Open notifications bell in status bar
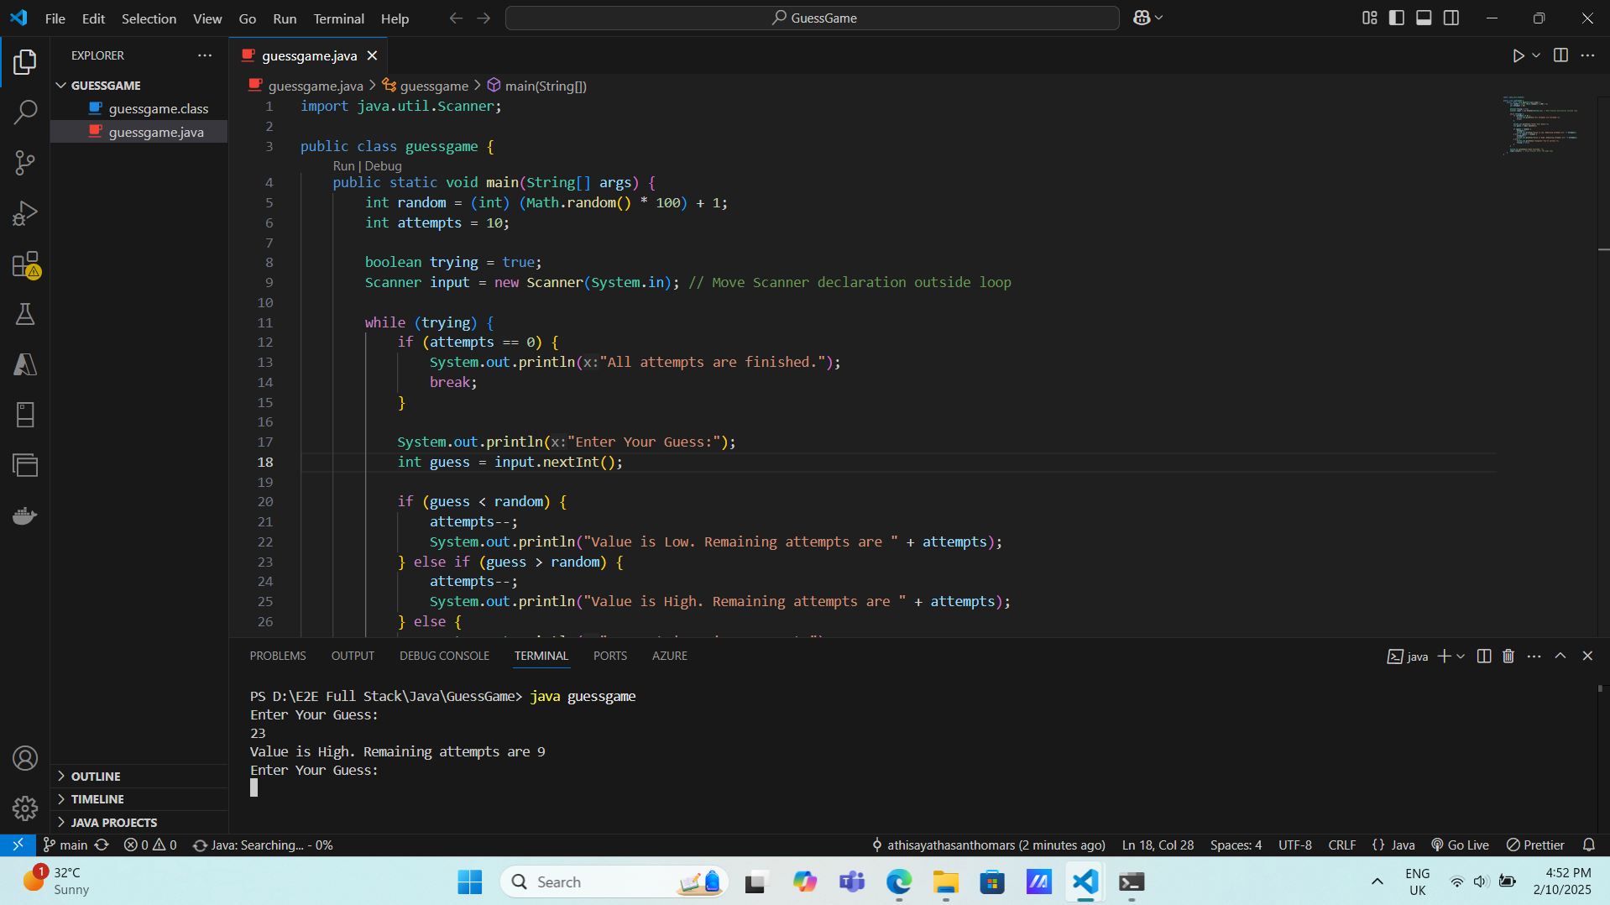The width and height of the screenshot is (1610, 905). pos(1588,845)
